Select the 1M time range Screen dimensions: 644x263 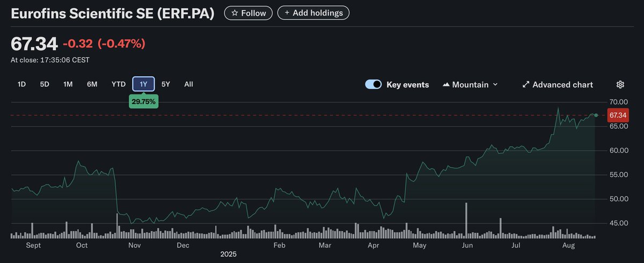pyautogui.click(x=68, y=84)
